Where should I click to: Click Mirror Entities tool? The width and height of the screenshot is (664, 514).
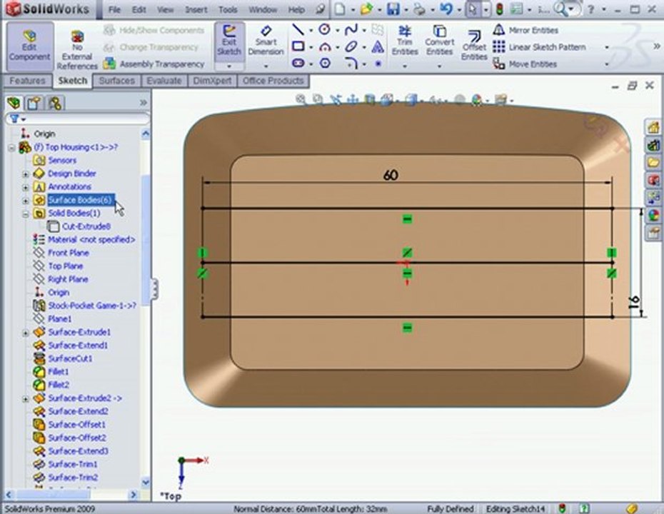[x=525, y=30]
